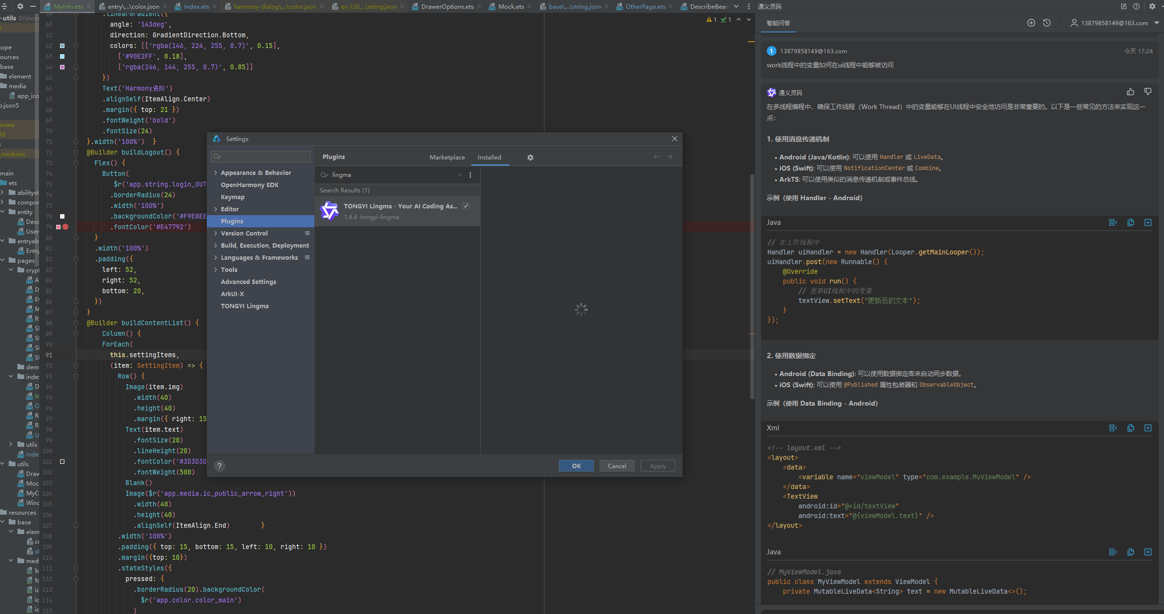This screenshot has width=1164, height=614.
Task: Copy the first Java code block
Action: [x=1131, y=222]
